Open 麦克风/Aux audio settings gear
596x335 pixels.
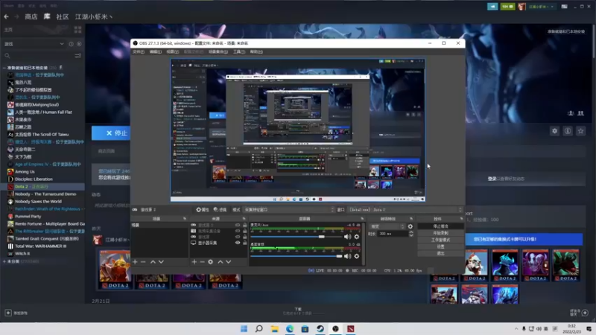(357, 237)
